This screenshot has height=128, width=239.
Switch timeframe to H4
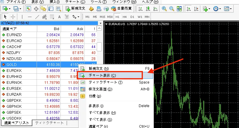coord(124,17)
